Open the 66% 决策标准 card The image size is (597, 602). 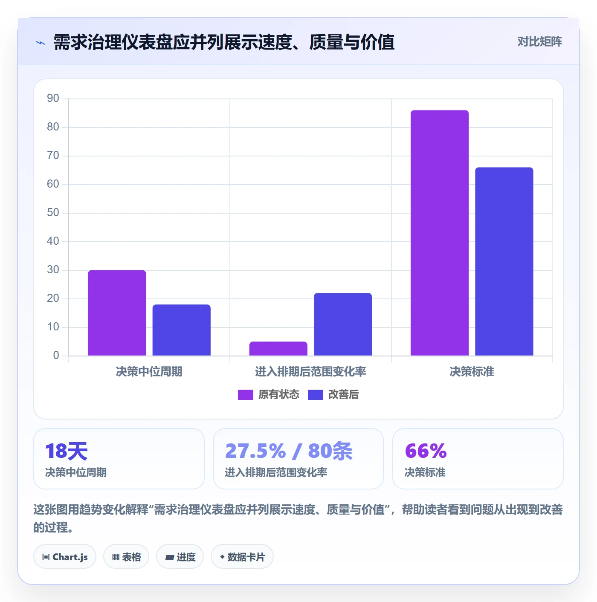478,459
